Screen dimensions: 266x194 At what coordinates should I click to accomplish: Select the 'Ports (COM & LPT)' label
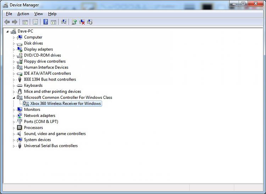[41, 122]
